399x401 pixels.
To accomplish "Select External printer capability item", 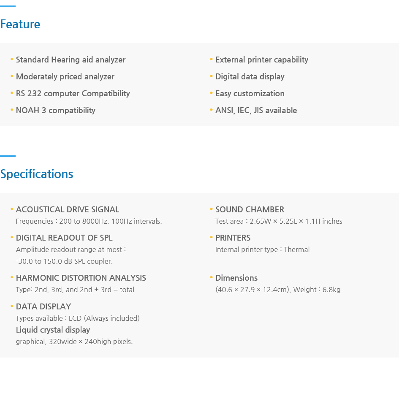I will [262, 60].
